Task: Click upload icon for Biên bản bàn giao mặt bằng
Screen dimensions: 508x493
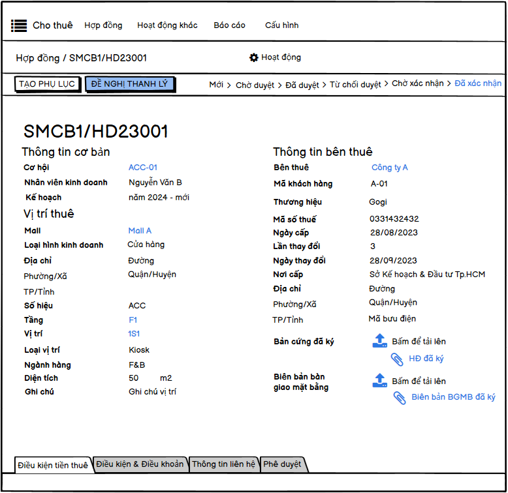Action: [x=380, y=380]
